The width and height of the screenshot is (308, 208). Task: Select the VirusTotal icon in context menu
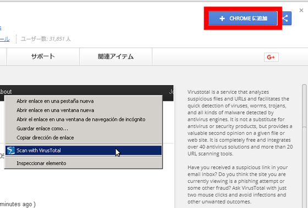[x=11, y=150]
